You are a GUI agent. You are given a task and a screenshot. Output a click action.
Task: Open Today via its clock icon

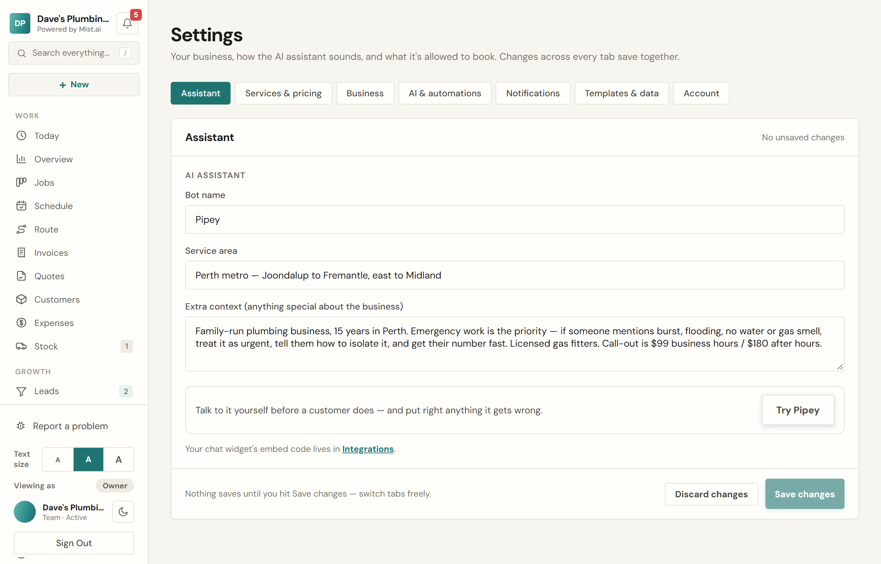pyautogui.click(x=21, y=135)
